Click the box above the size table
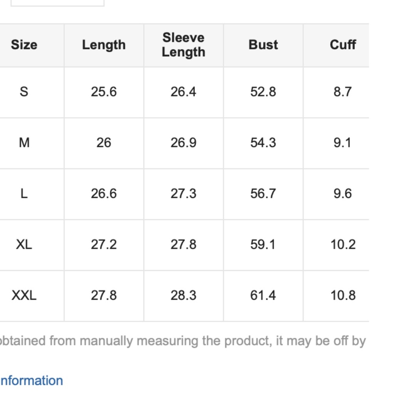Viewport: 395px width, 395px height. (57, 3)
